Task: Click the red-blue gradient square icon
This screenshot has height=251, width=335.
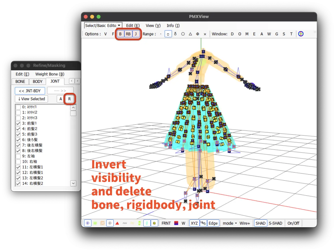Action: [x=176, y=223]
